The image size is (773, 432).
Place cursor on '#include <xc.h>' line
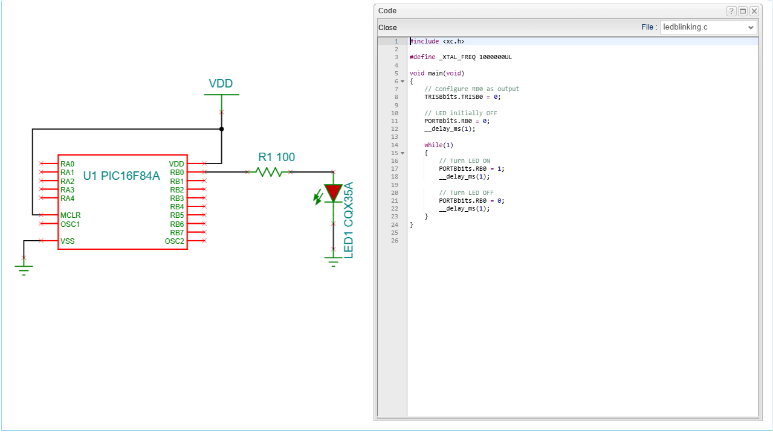tap(438, 42)
